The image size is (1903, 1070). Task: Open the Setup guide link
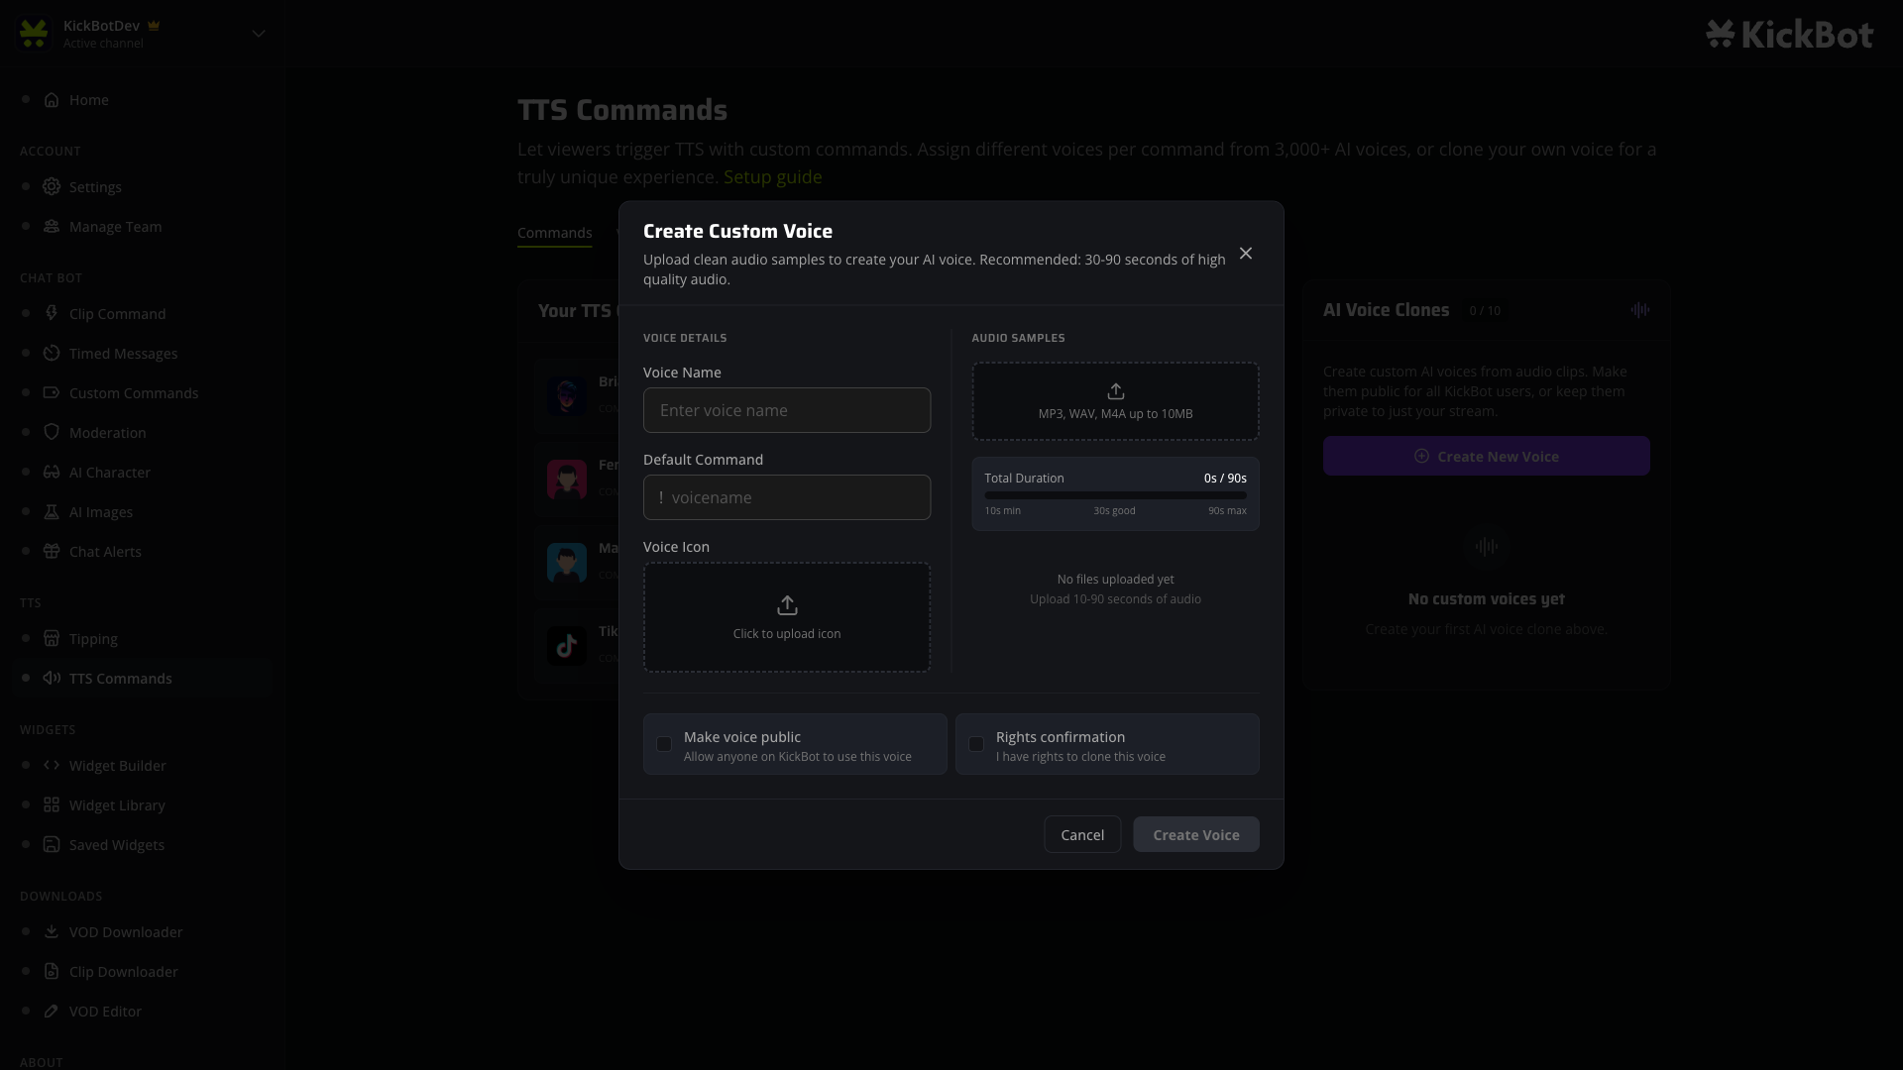[x=772, y=177]
